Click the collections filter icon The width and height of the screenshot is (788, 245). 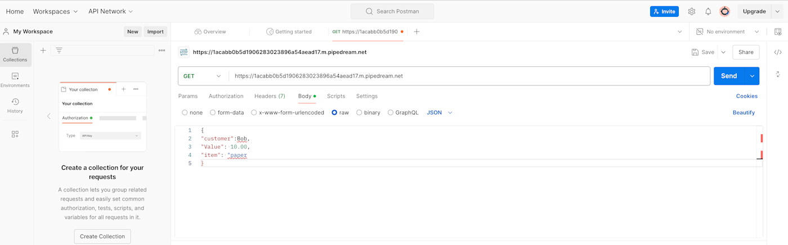[59, 51]
